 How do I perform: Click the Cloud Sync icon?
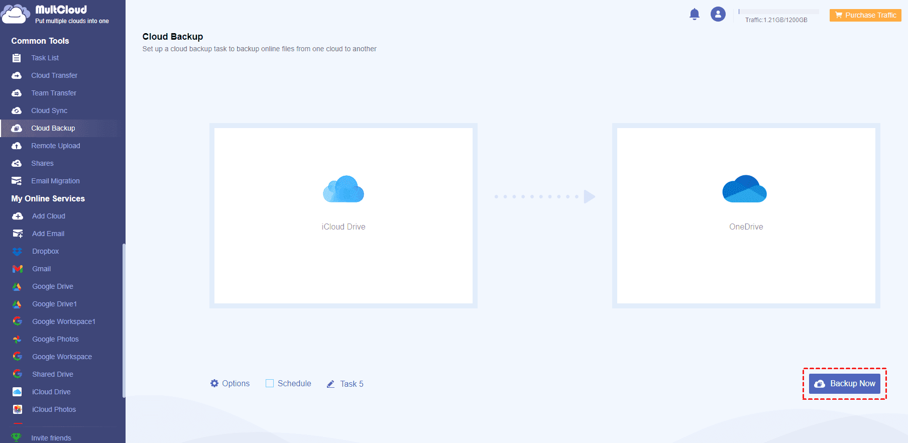(17, 110)
